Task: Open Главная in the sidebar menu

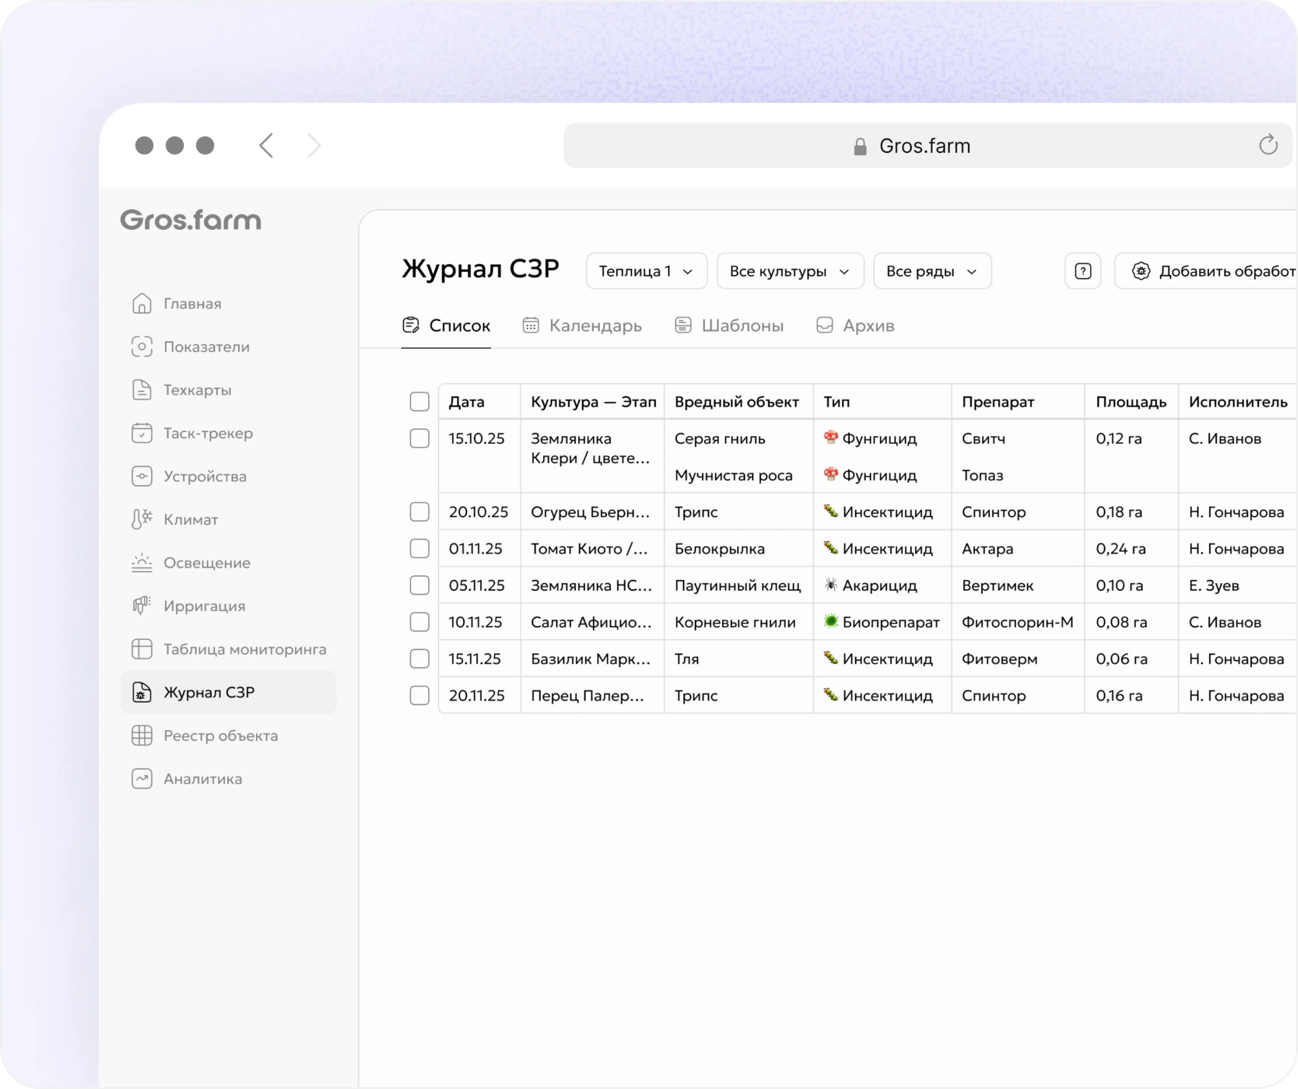Action: (228, 304)
